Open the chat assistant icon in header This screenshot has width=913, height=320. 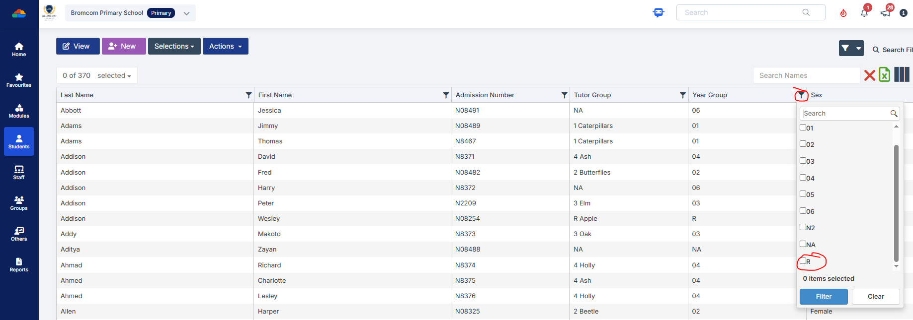[x=659, y=13]
